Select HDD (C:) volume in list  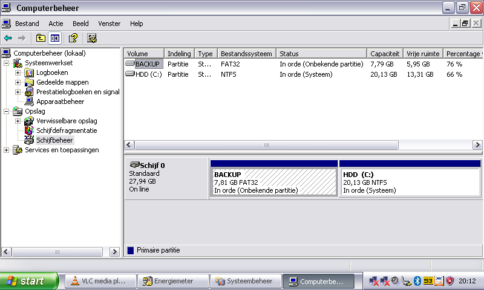(x=149, y=74)
